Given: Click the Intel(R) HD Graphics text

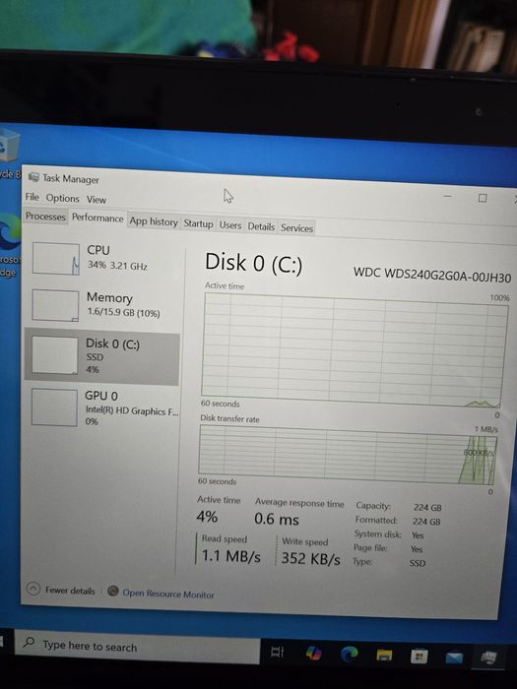Looking at the screenshot, I should click(132, 411).
